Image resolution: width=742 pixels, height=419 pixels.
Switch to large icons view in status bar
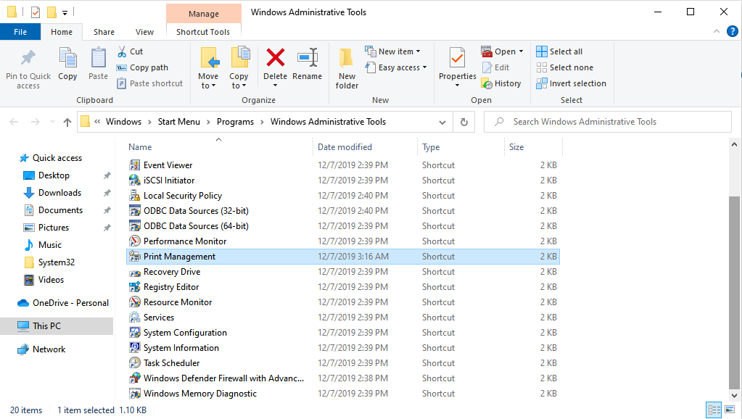pyautogui.click(x=730, y=410)
